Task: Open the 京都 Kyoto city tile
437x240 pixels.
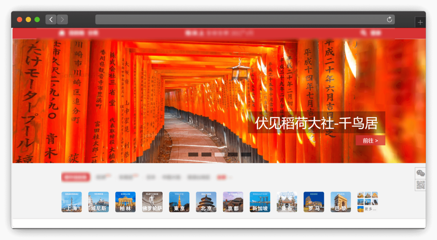Action: [x=233, y=202]
